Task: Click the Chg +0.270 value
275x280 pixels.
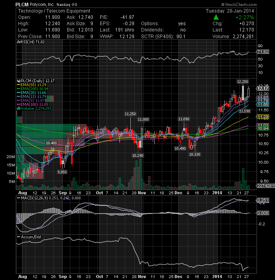Action: pos(247,24)
